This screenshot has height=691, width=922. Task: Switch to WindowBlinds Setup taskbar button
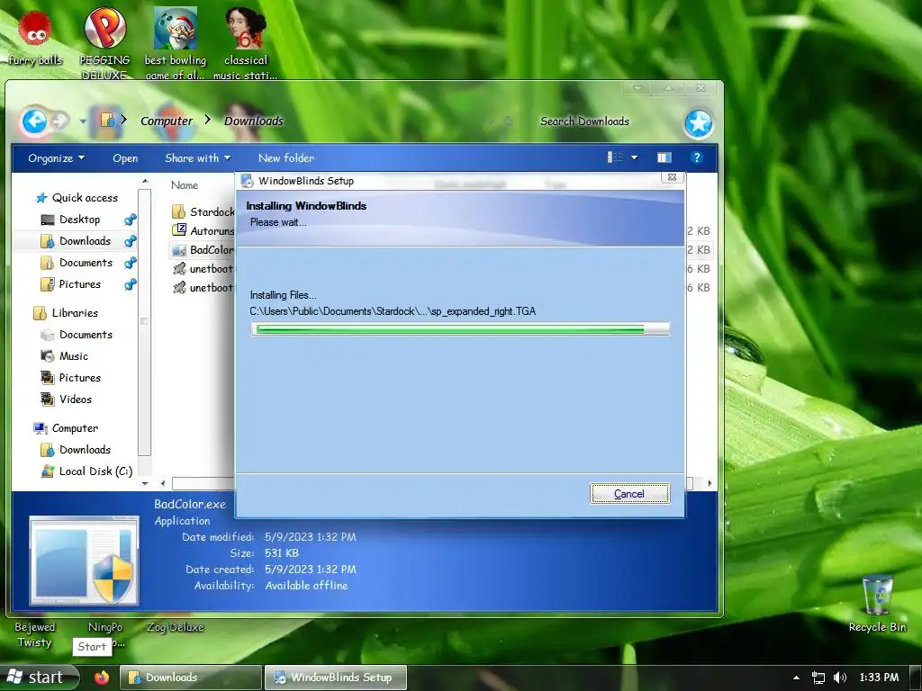pyautogui.click(x=336, y=678)
